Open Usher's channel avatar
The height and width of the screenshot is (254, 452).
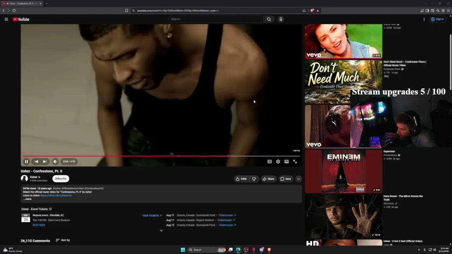24,179
